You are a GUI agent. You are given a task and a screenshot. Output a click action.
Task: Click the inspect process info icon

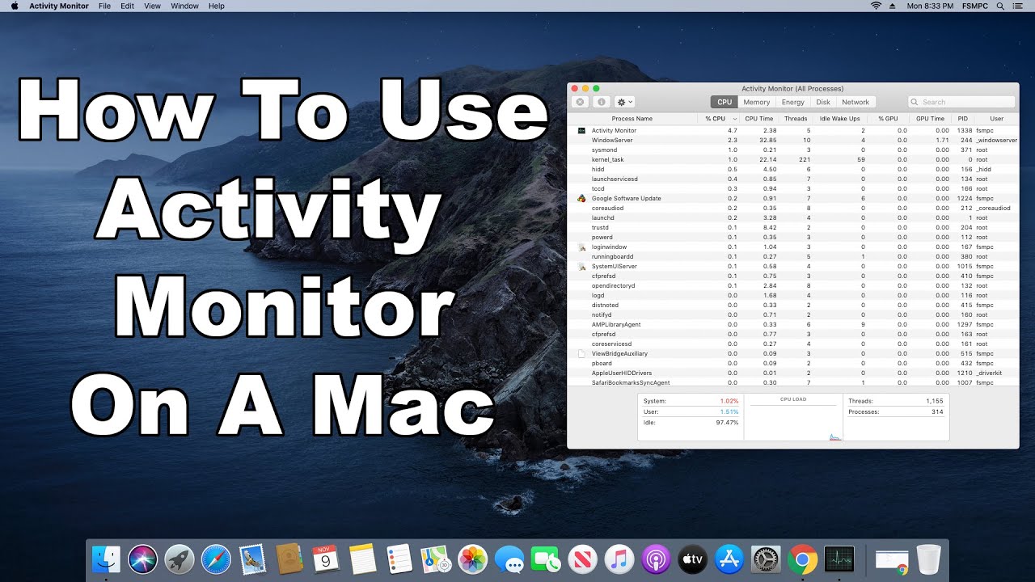[601, 102]
